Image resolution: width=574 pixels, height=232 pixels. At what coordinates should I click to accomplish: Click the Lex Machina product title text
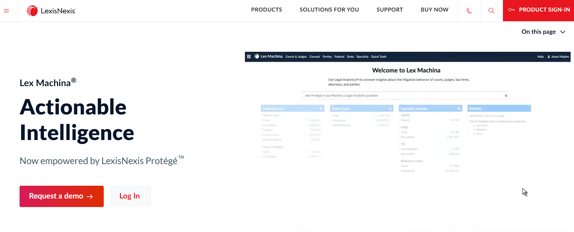48,82
